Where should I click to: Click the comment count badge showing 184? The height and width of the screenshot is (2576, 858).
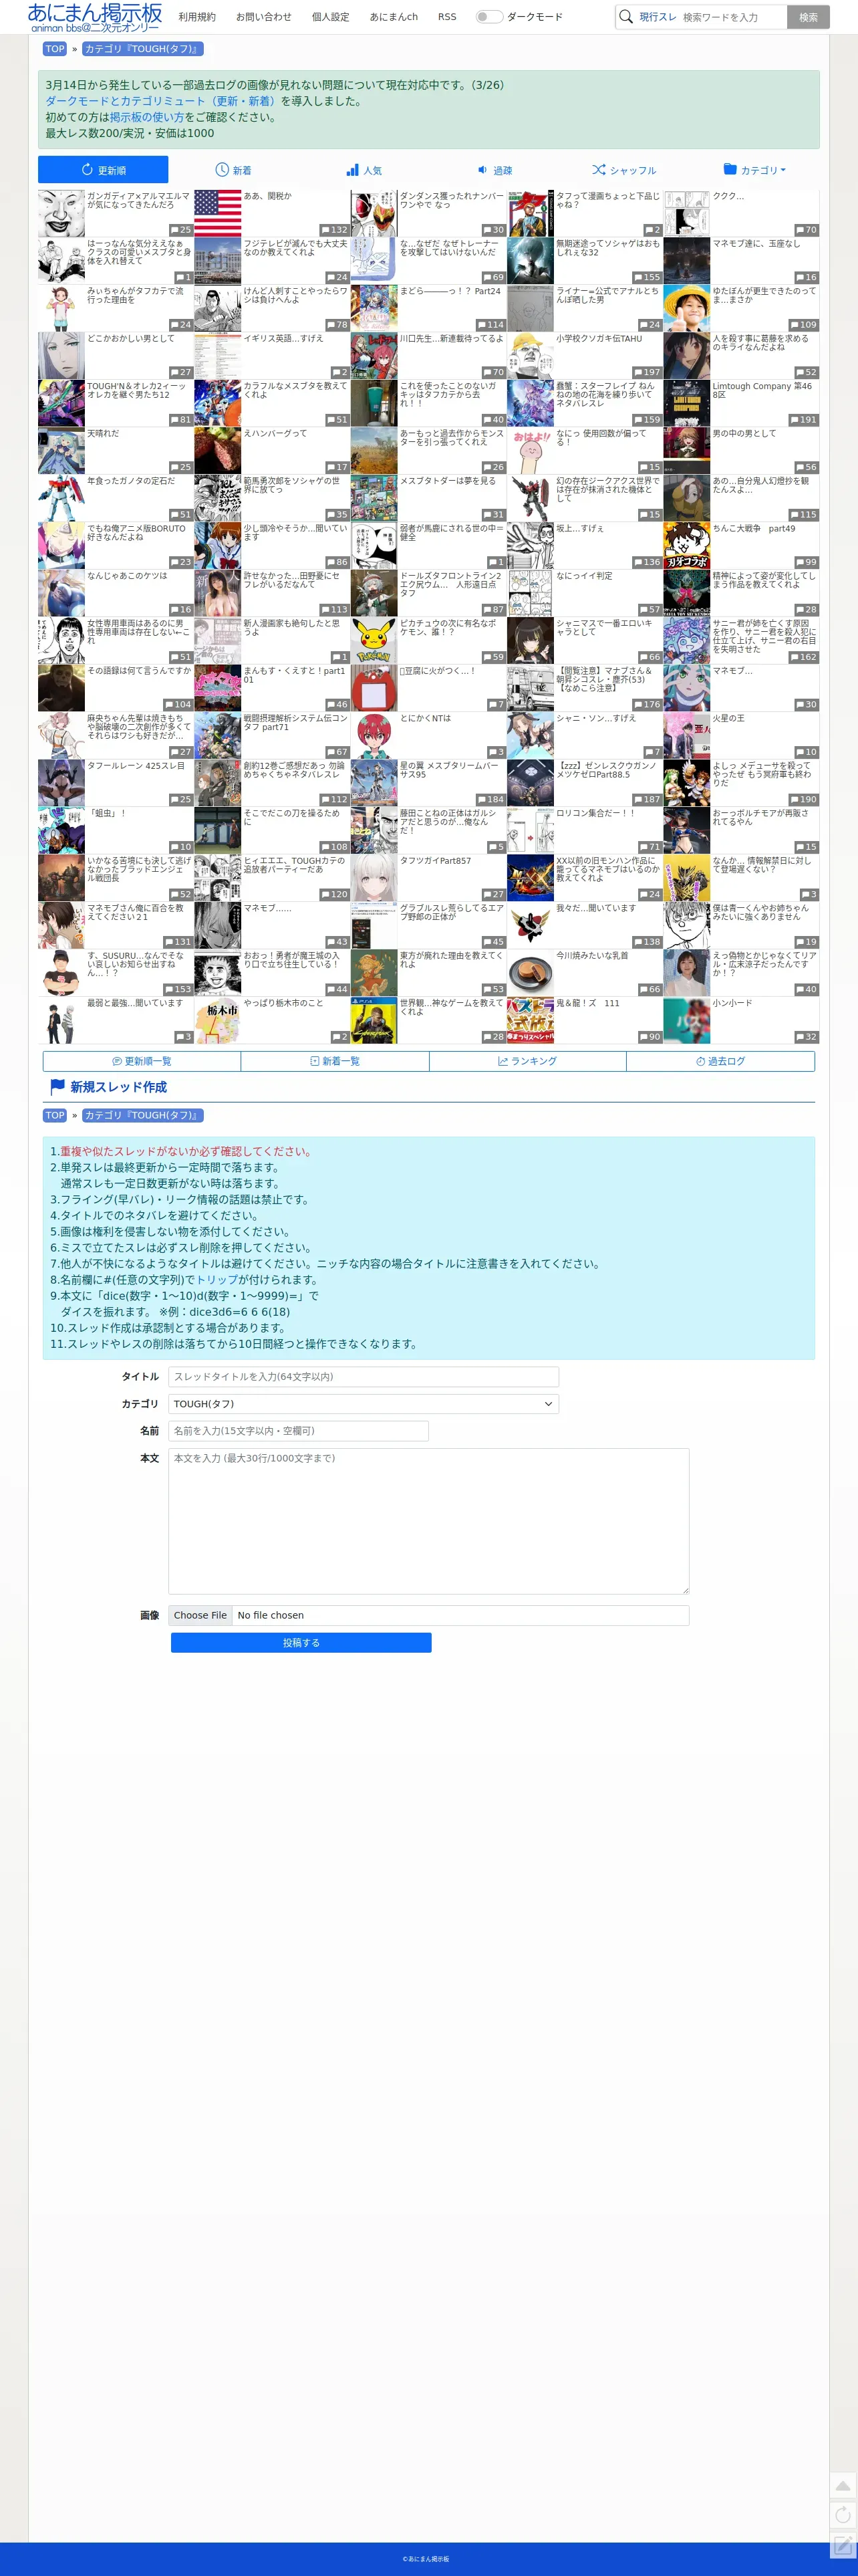point(491,799)
